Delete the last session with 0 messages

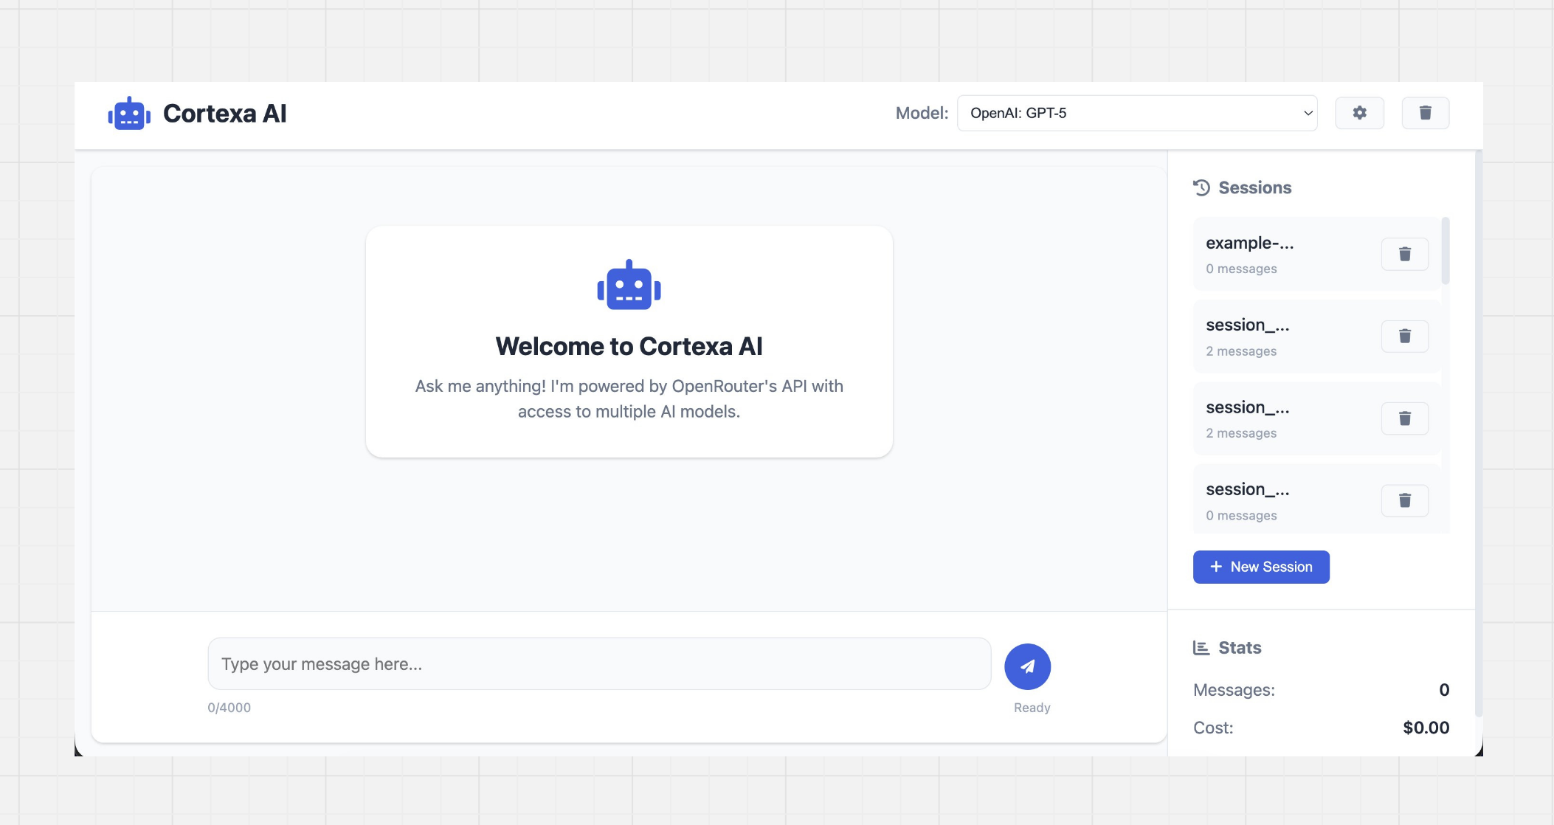point(1405,500)
